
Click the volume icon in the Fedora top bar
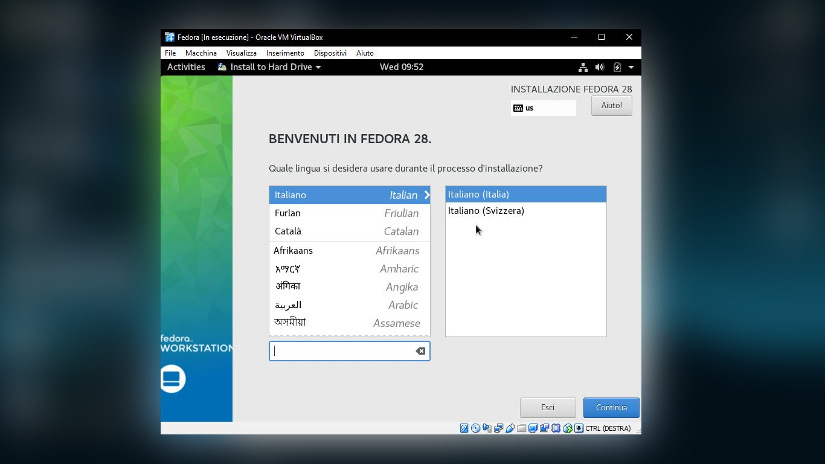click(599, 67)
